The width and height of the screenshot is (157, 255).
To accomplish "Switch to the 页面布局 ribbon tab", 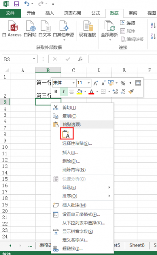I will click(72, 13).
